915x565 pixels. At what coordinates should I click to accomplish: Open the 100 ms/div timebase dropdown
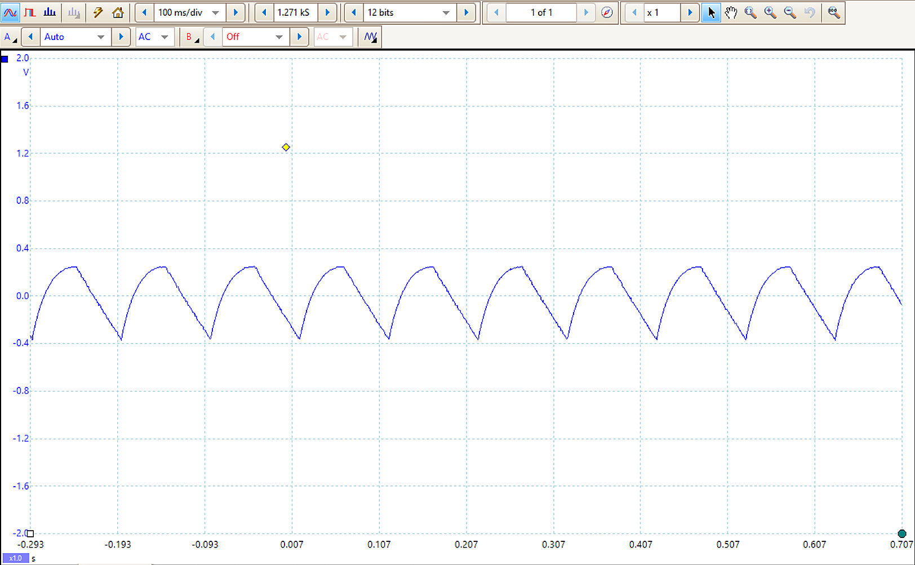tap(190, 12)
